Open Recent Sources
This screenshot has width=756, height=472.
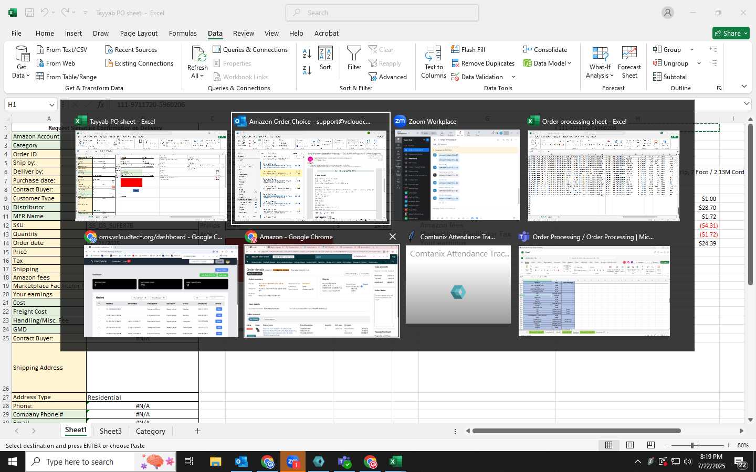[x=131, y=50]
